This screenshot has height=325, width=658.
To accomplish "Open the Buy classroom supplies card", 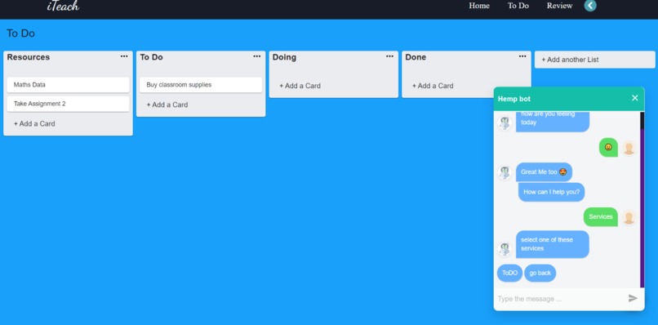I will pyautogui.click(x=201, y=85).
